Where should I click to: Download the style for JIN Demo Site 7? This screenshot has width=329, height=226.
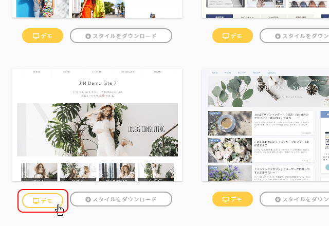pos(121,199)
